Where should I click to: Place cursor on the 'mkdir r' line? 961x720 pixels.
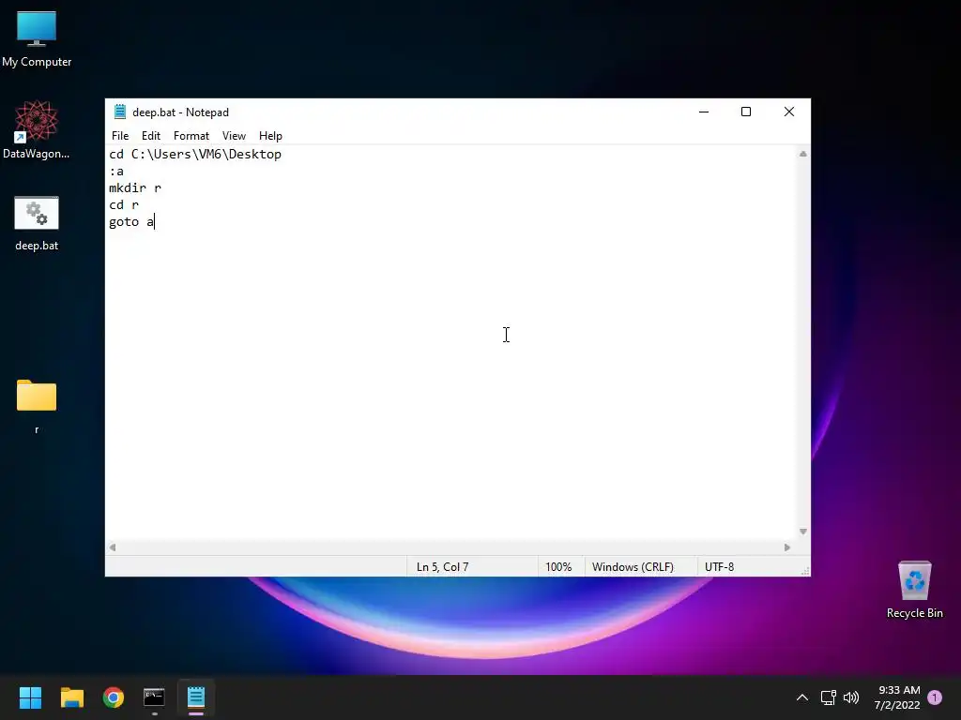point(135,187)
